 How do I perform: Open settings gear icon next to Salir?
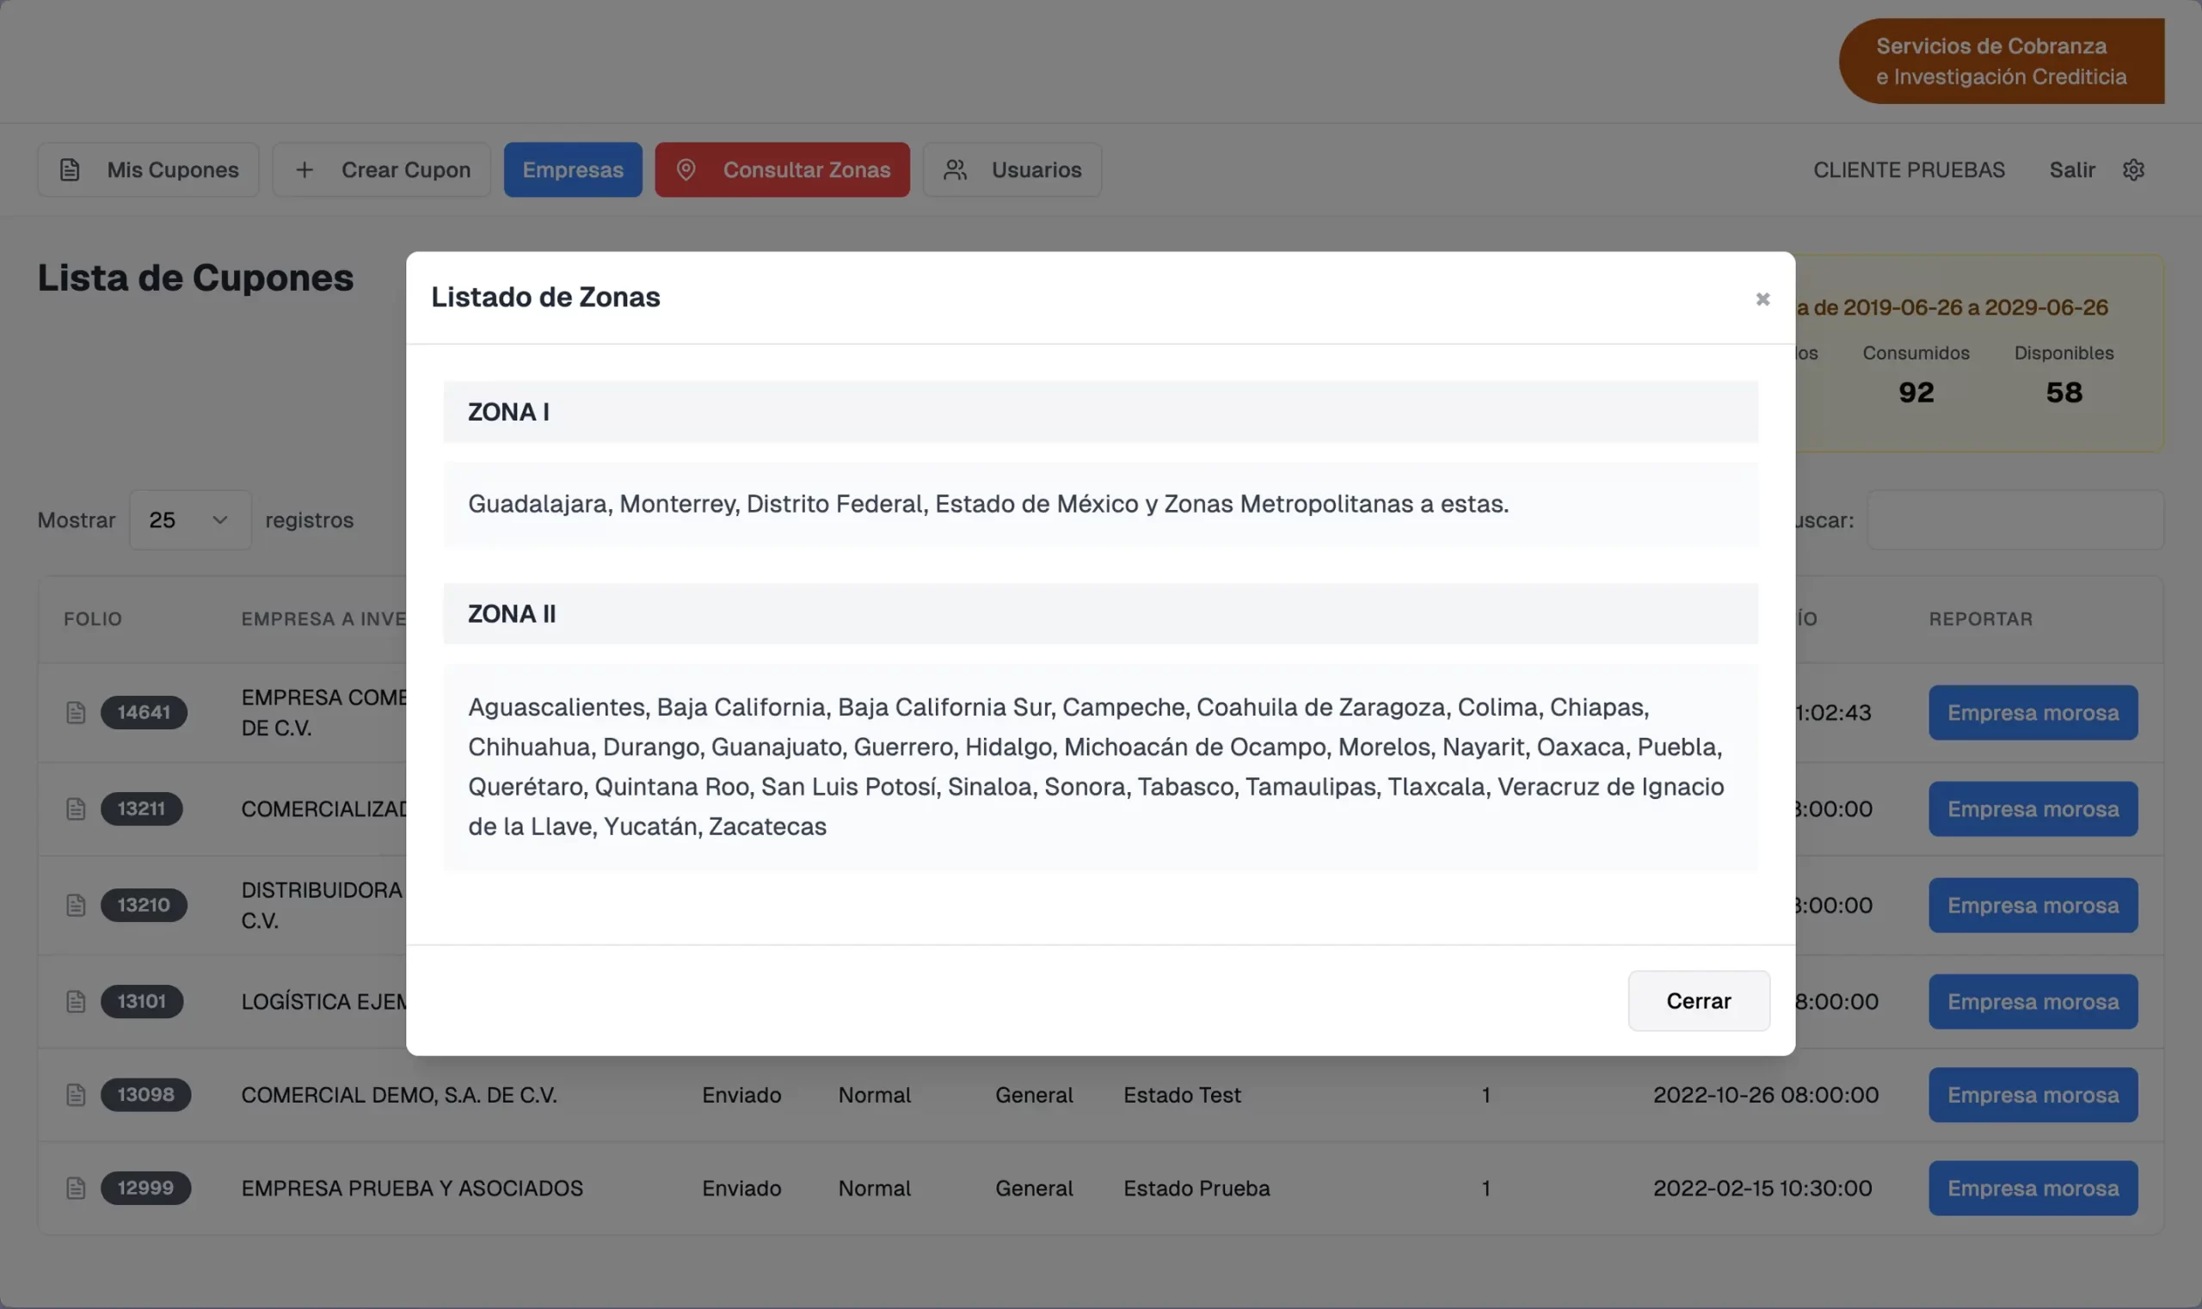2132,169
